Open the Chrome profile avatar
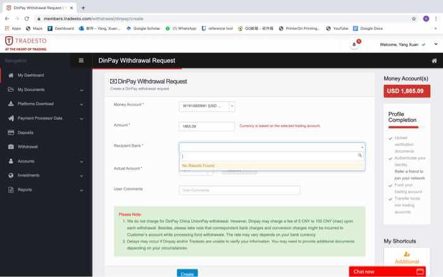The width and height of the screenshot is (443, 277). click(x=426, y=18)
